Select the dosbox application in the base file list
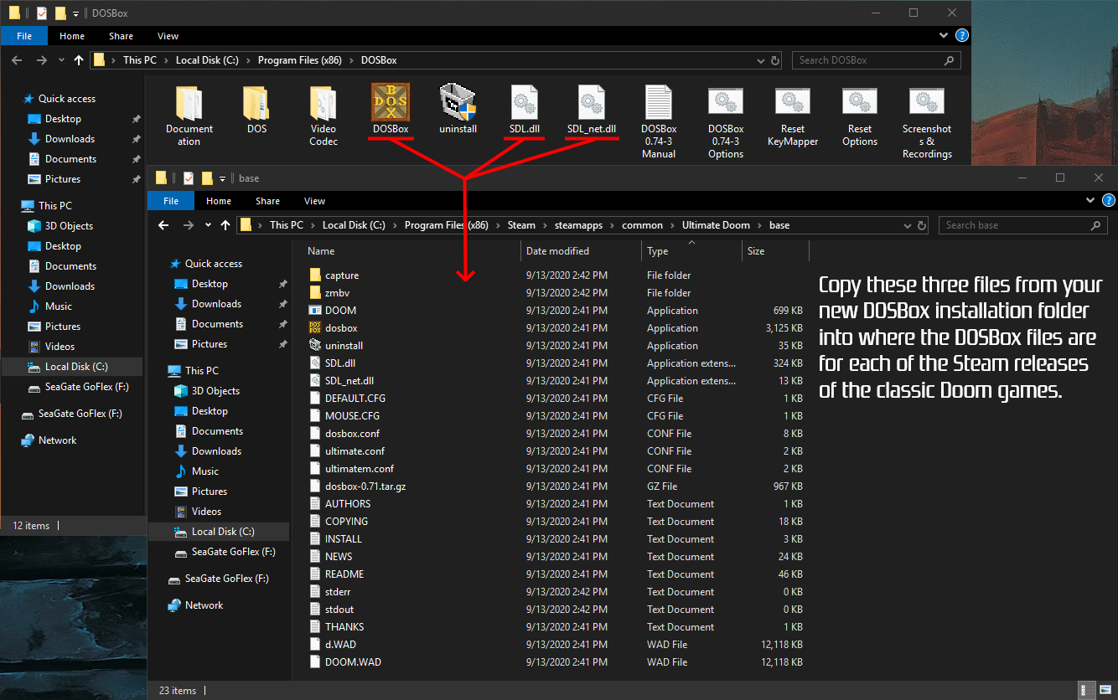 click(341, 328)
